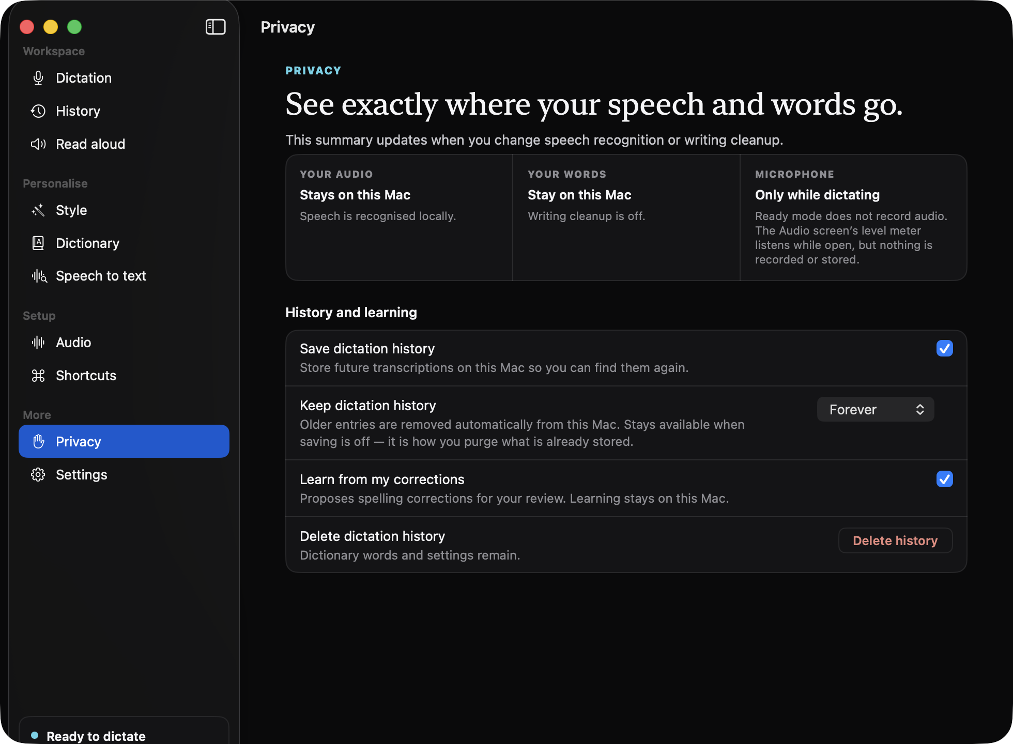Open the Audio setup section
The width and height of the screenshot is (1013, 744).
[124, 343]
